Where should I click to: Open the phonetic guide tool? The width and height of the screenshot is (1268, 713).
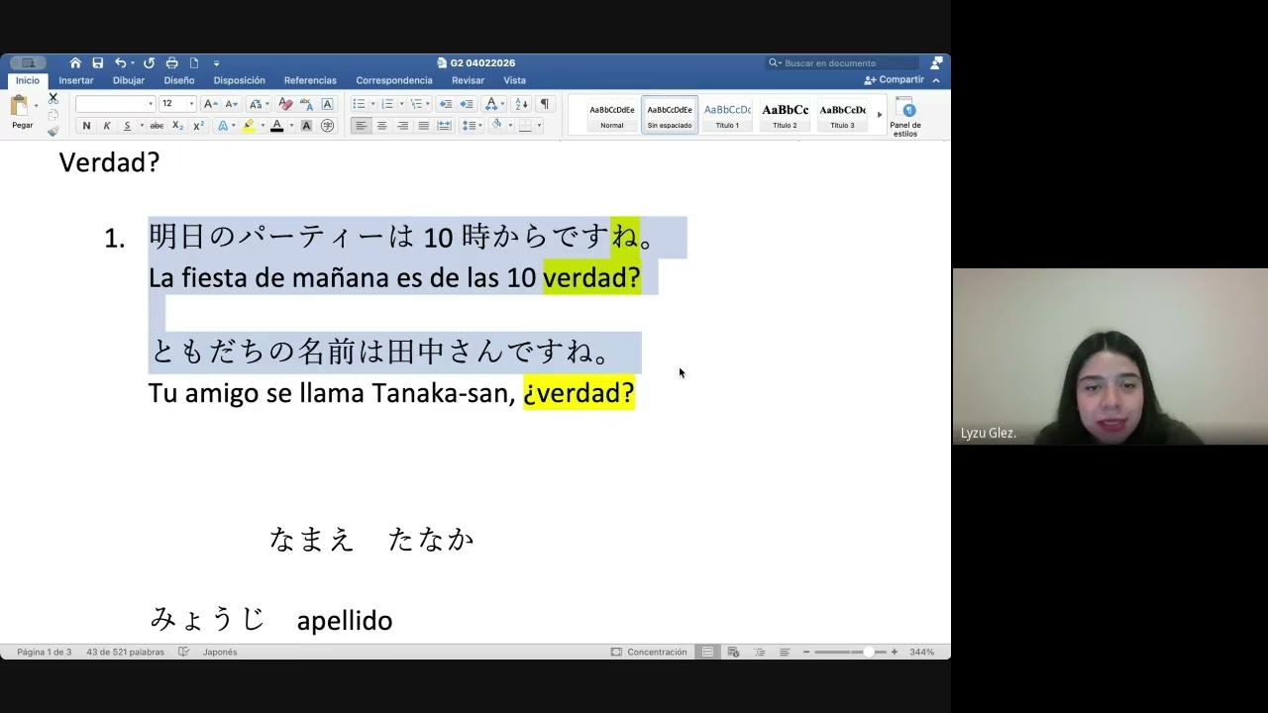click(x=306, y=104)
